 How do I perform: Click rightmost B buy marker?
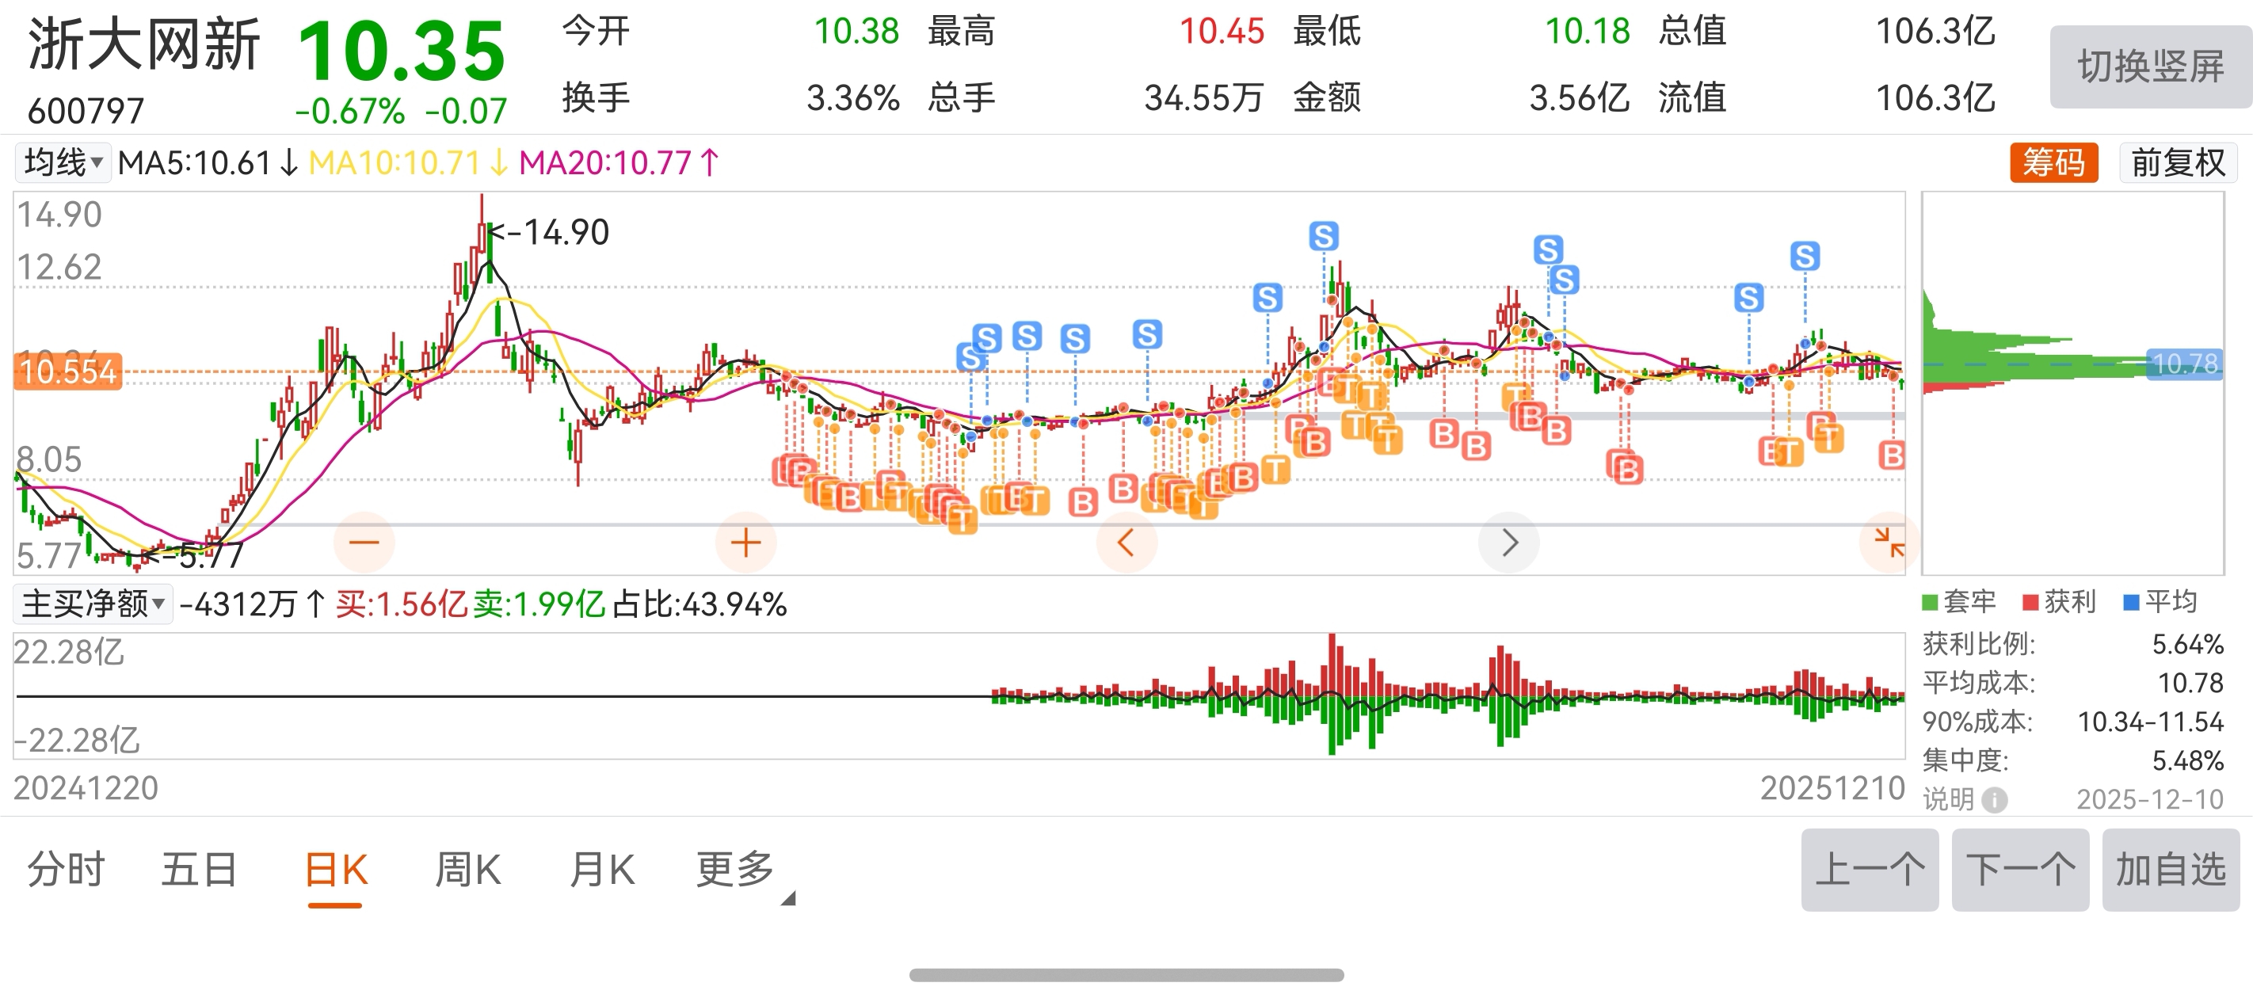1891,455
